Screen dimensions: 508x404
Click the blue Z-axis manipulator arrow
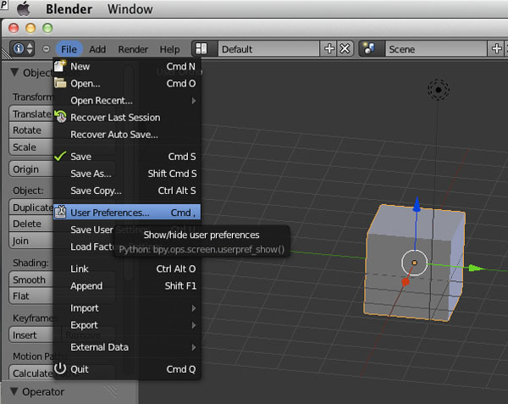(x=417, y=204)
